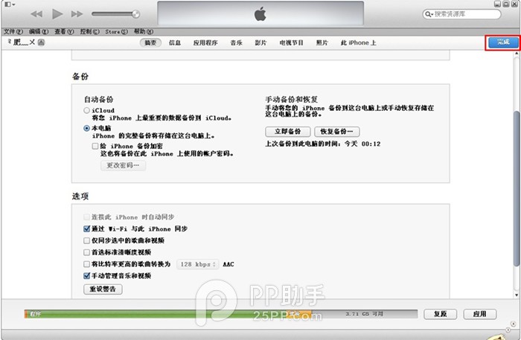Screen dimensions: 521x340
Task: Click the fast-forward next track icon
Action: [x=77, y=14]
